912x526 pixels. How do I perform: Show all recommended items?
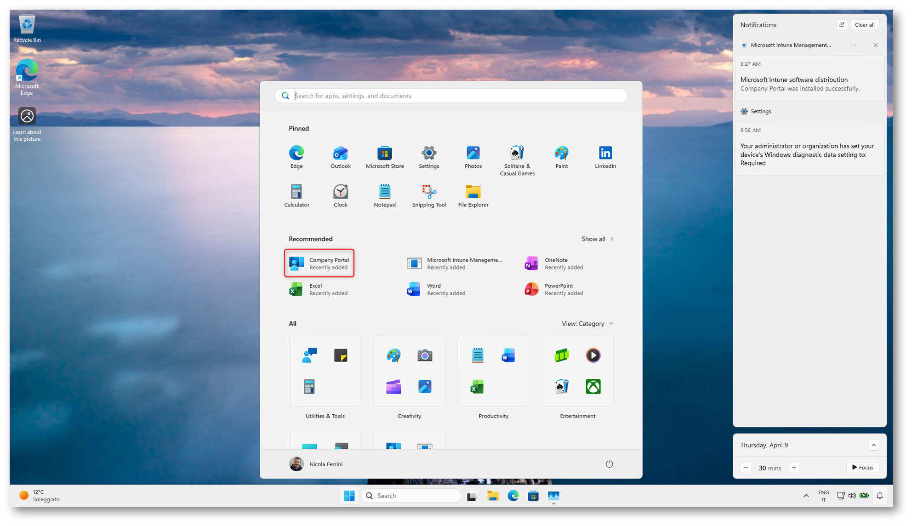(x=597, y=239)
